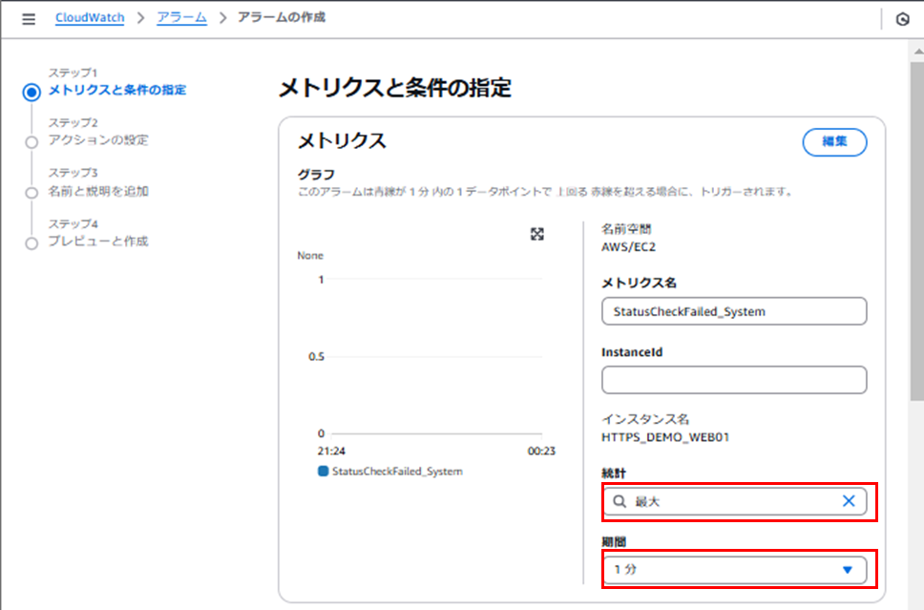Viewport: 924px width, 610px height.
Task: Toggle the StatusCheckFailed_System legend swatch
Action: tap(323, 471)
